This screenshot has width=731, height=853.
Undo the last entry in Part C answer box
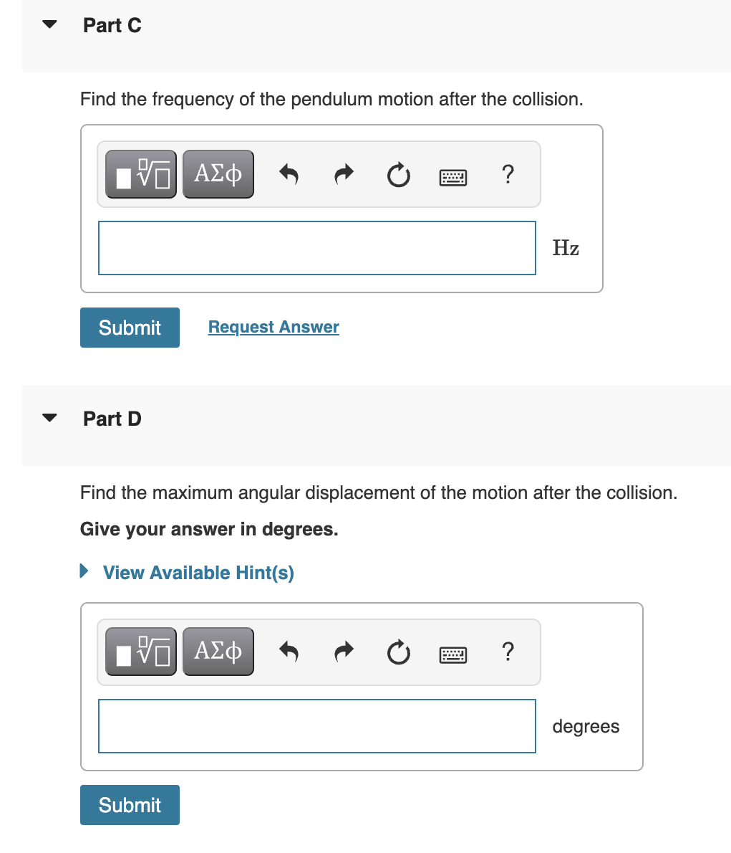pyautogui.click(x=289, y=173)
